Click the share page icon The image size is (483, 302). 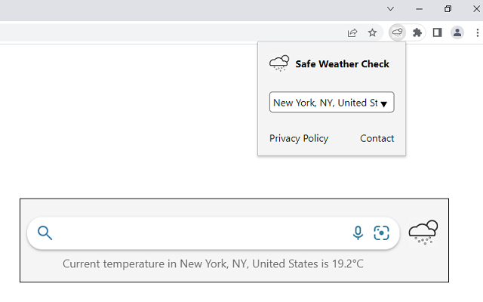point(352,32)
